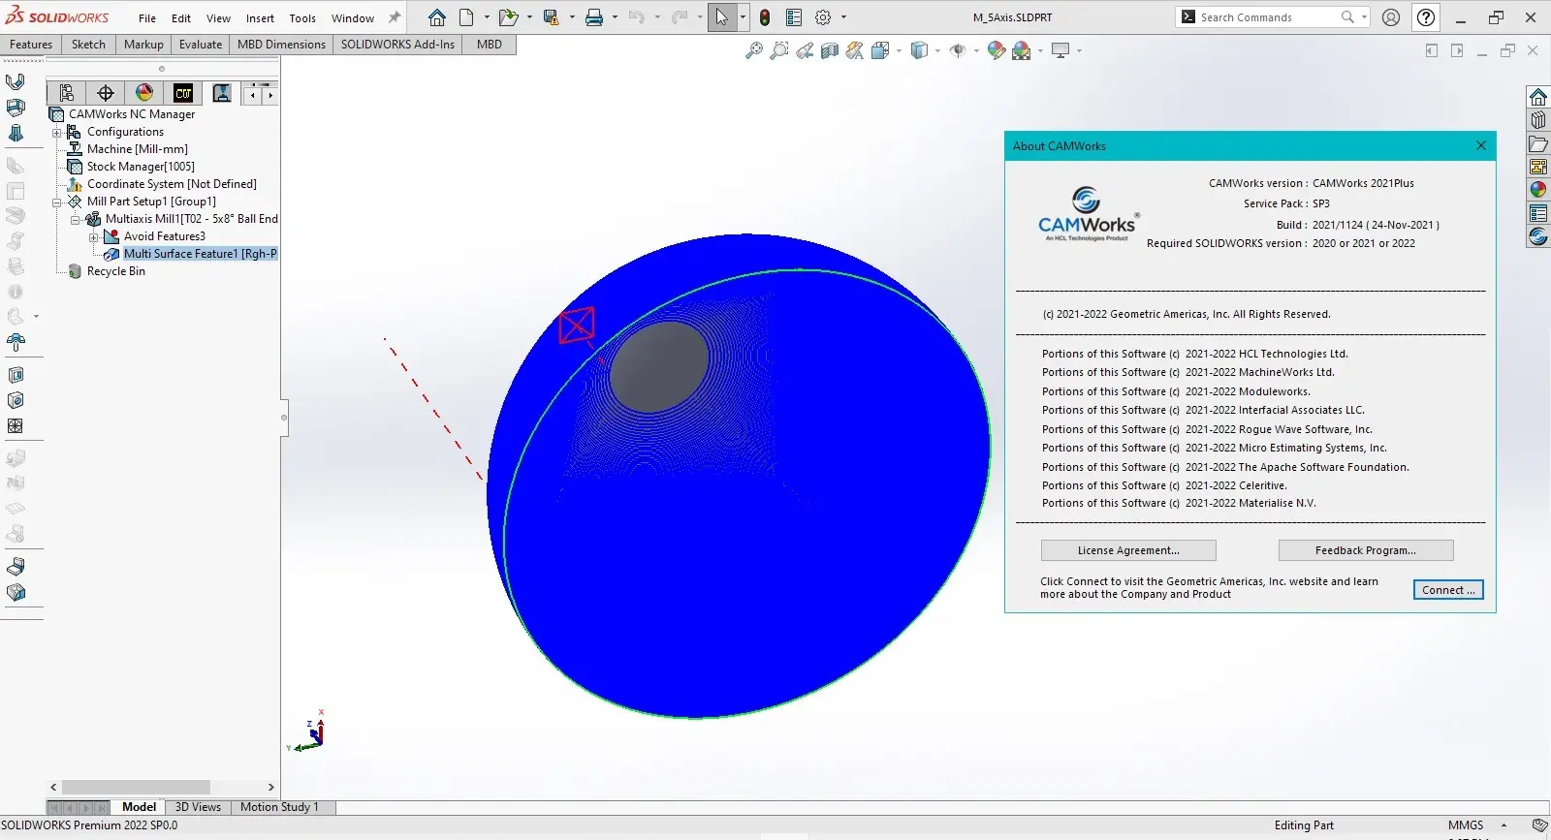Pin the menu bar with pushpin
This screenshot has width=1551, height=840.
click(395, 17)
